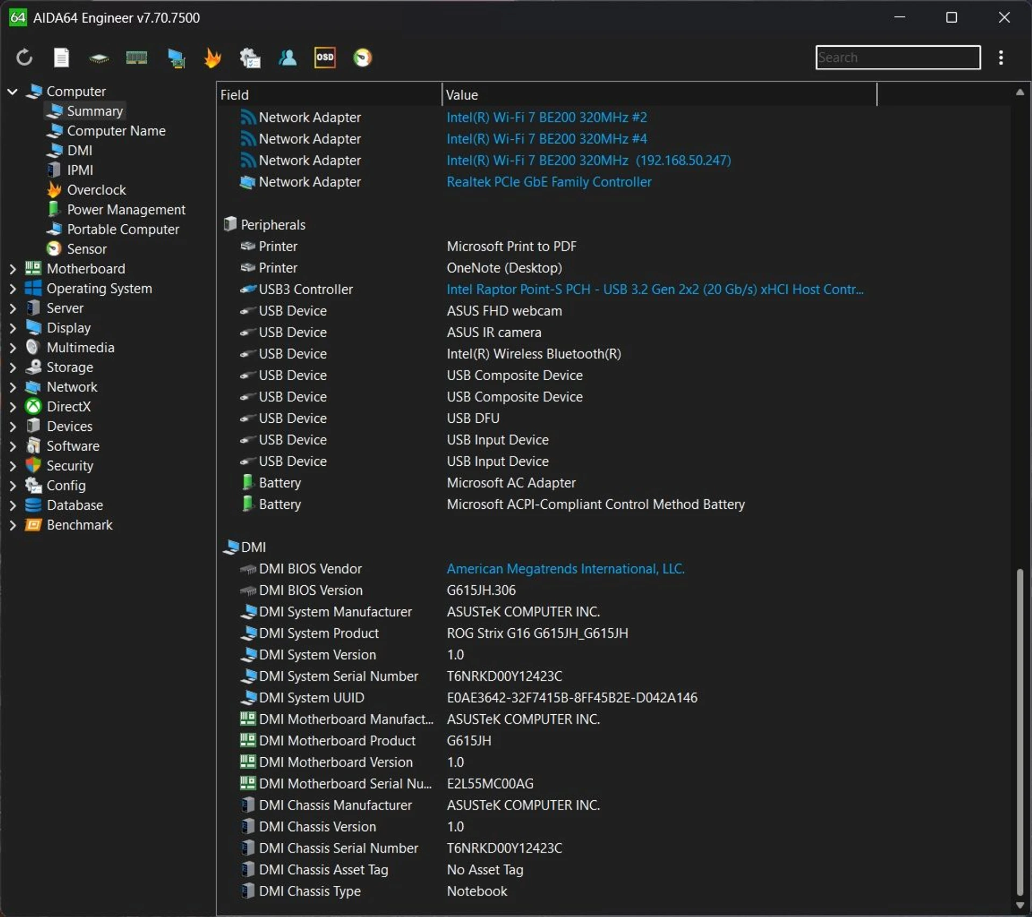Open the Wi-Fi link with IP 192.168.50.247

tap(589, 160)
